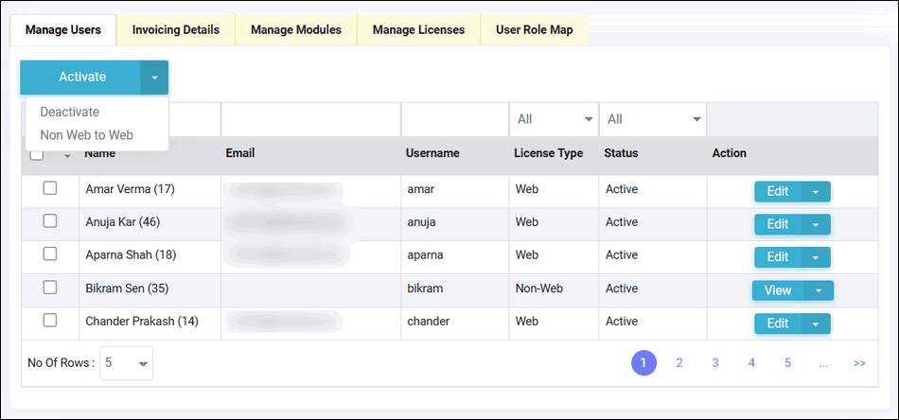Image resolution: width=899 pixels, height=420 pixels.
Task: Go to page 1 in pagination
Action: click(643, 362)
